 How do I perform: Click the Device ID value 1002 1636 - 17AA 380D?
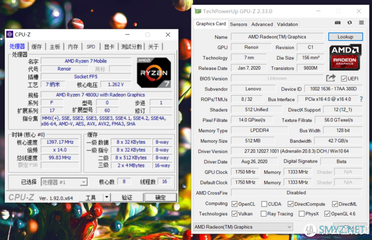click(333, 89)
